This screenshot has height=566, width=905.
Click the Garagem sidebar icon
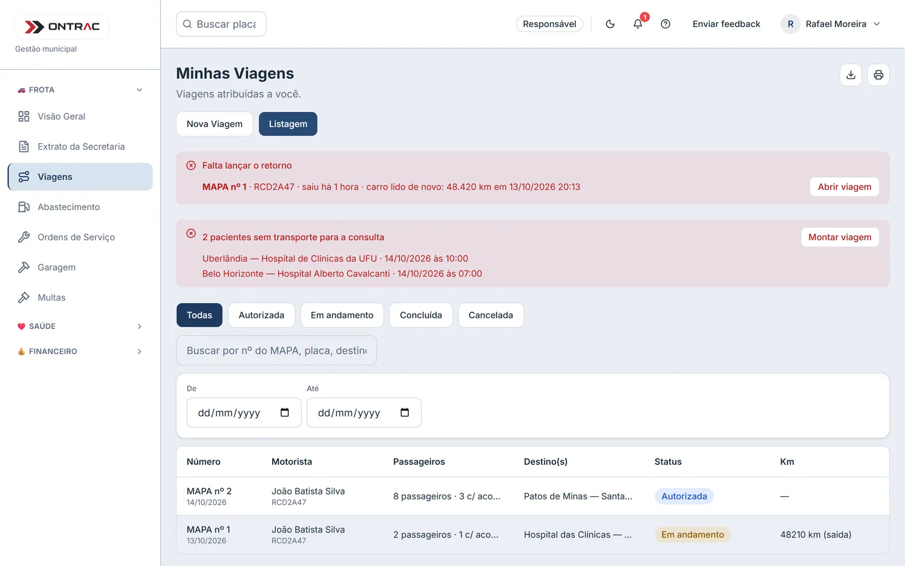24,267
